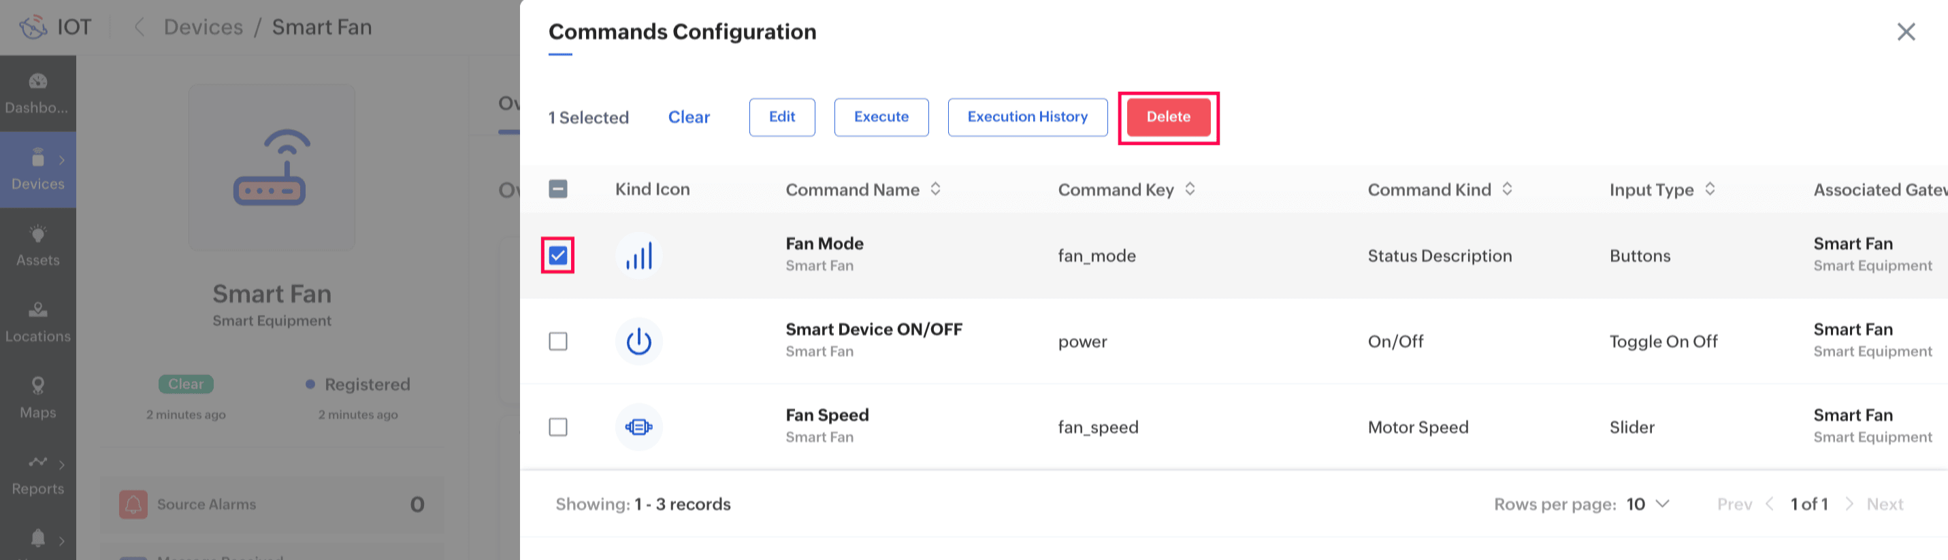Click the Clear selection link
1948x560 pixels.
[688, 117]
